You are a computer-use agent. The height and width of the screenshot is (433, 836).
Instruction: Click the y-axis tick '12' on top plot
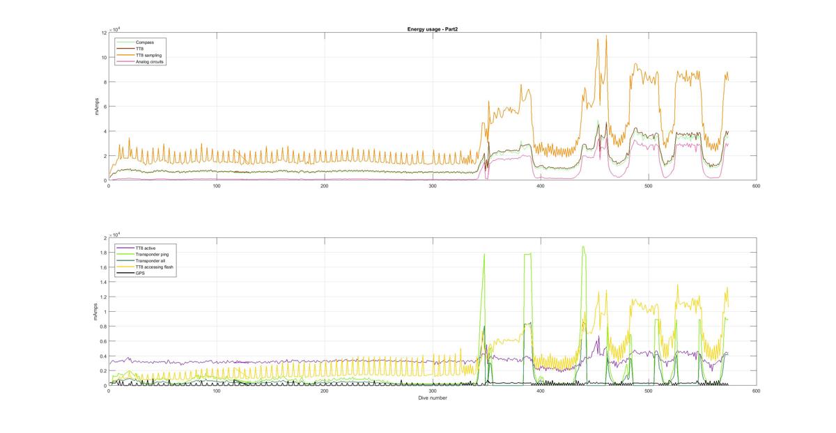click(x=104, y=33)
